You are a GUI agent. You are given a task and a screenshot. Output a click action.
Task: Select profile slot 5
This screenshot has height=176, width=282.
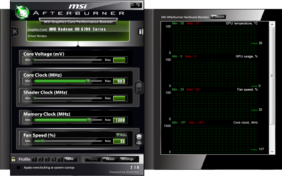61,159
